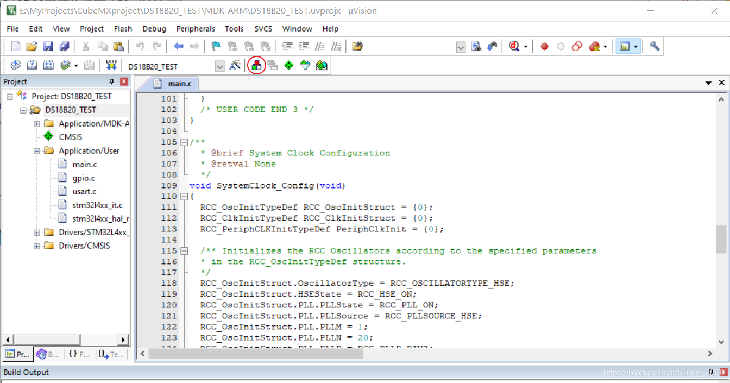Switch to the Books tab at the panel bottom
This screenshot has width=730, height=383.
point(48,354)
